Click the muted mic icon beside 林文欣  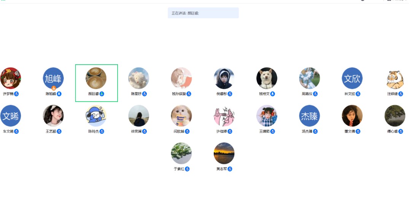click(x=358, y=94)
